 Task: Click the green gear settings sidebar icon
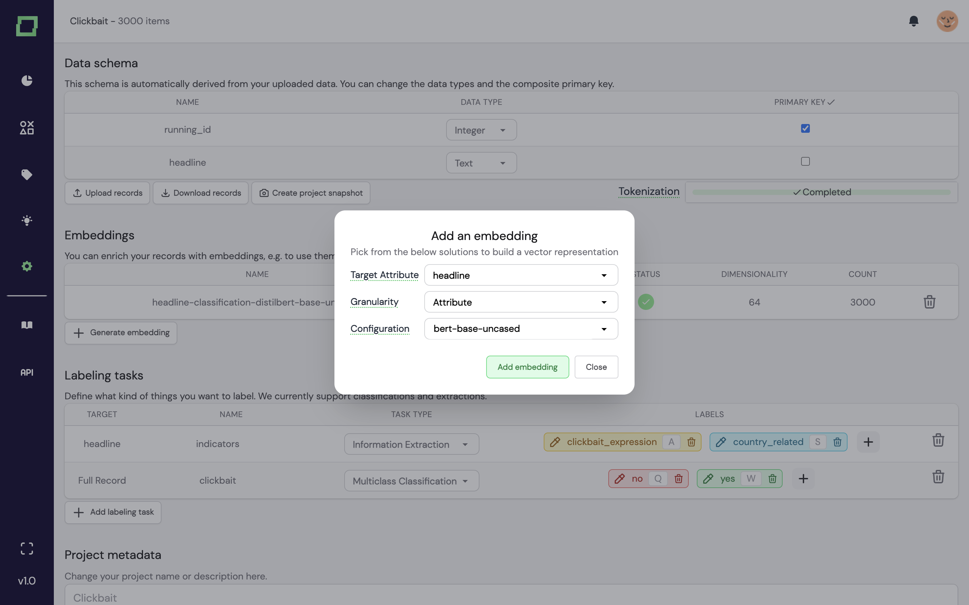[x=27, y=266]
